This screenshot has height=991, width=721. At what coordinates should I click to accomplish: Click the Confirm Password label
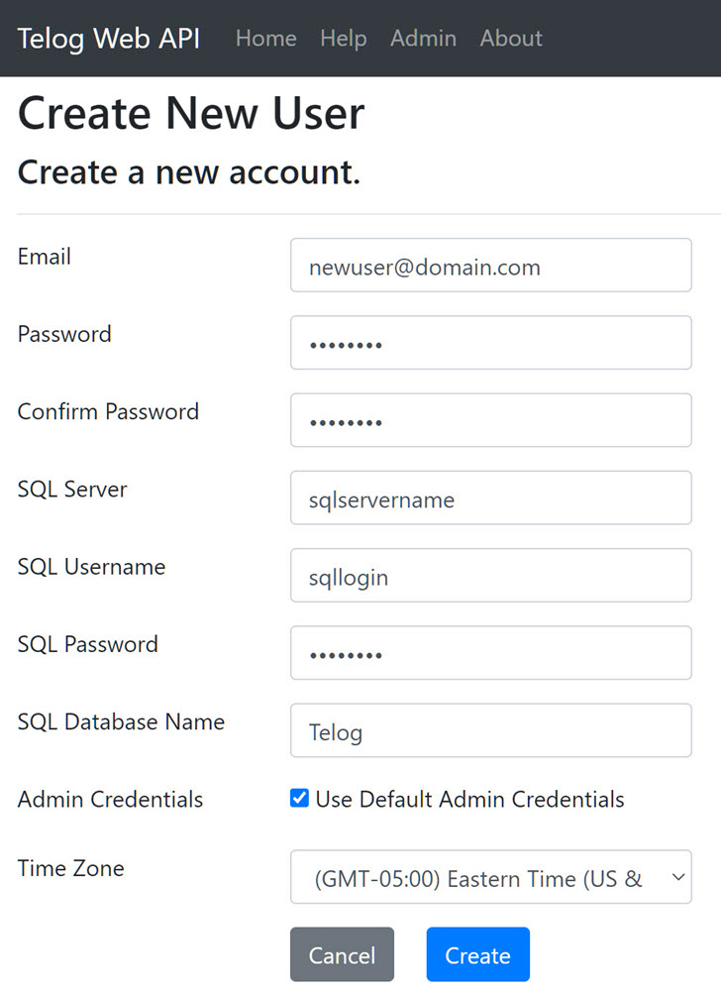pos(108,411)
